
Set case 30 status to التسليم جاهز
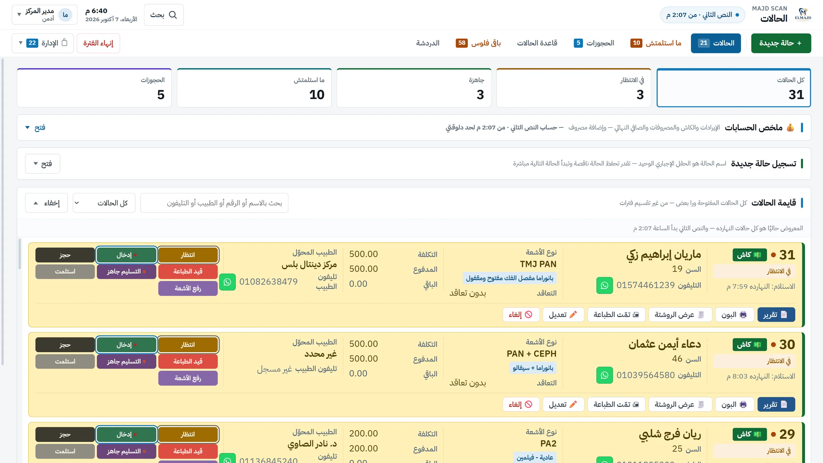[126, 361]
